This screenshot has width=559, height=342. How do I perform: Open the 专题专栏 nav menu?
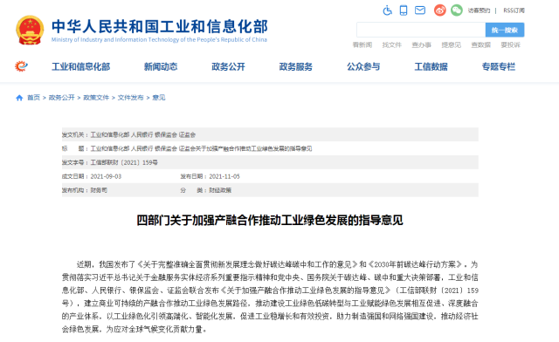pos(499,66)
